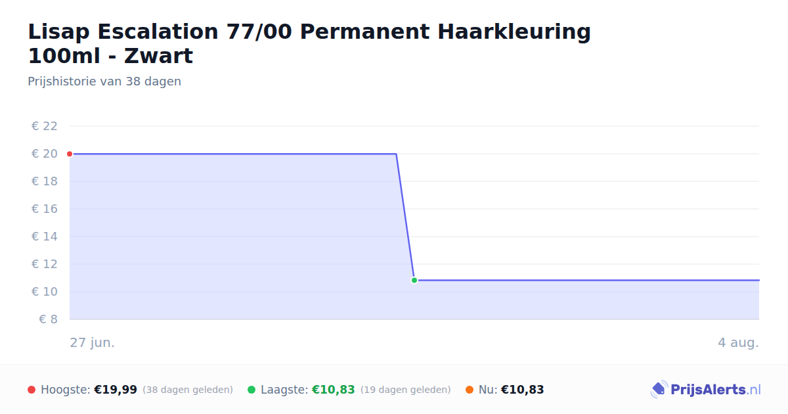
Task: Click the 27 jun. start date label
Action: pos(93,342)
